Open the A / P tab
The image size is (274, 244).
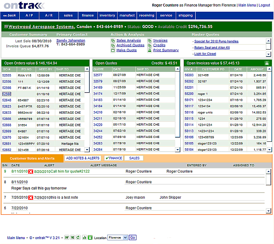[29, 15]
